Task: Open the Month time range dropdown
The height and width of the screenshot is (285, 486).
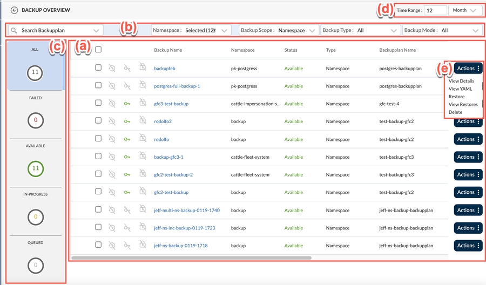Action: [465, 10]
